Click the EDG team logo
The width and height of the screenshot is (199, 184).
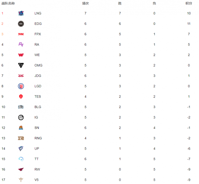click(x=21, y=24)
